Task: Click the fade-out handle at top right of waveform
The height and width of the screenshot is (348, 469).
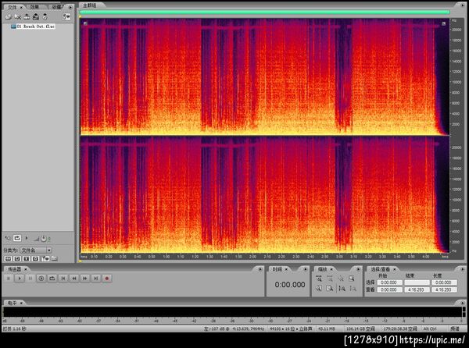Action: click(444, 23)
